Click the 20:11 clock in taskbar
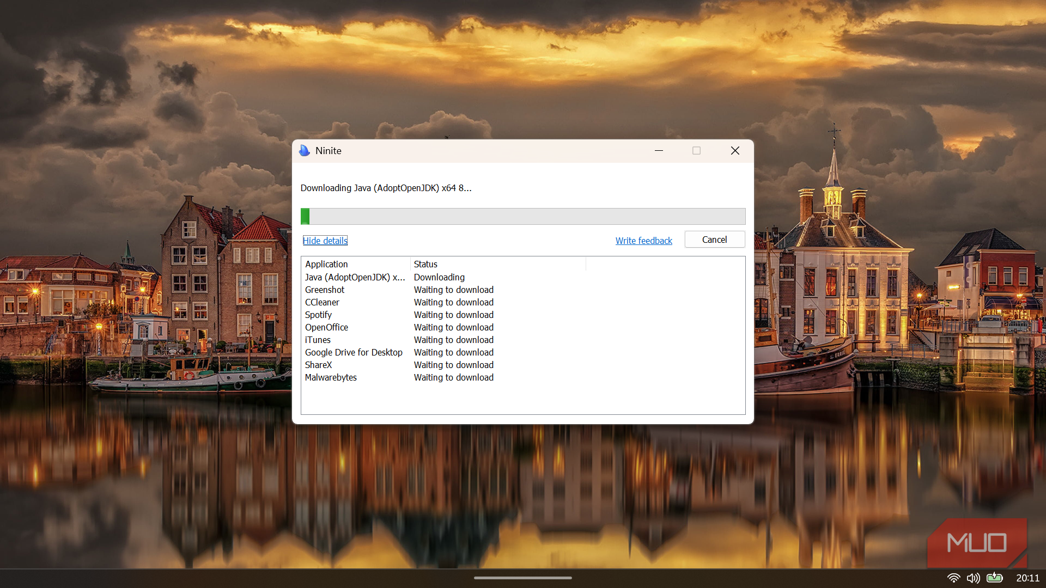 (1027, 578)
